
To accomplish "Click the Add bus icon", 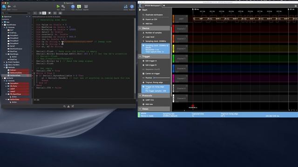I will point(143,24).
